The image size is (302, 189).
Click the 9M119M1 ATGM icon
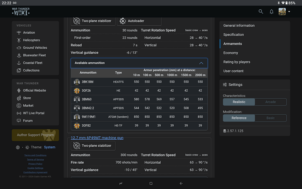coord(77,117)
